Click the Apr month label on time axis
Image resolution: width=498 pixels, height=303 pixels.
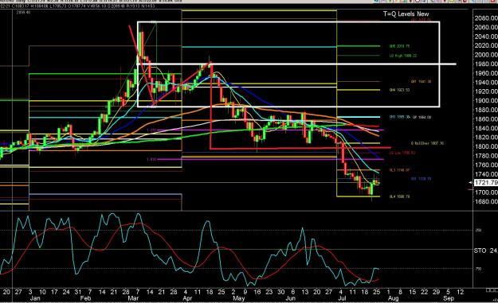(x=187, y=298)
